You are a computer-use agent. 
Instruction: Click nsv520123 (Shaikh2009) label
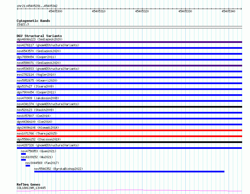[x=35, y=110]
